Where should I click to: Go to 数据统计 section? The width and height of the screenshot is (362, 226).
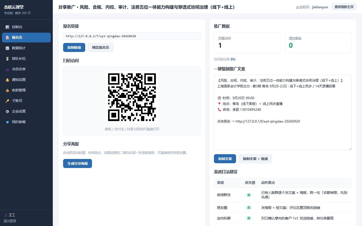tap(26, 48)
